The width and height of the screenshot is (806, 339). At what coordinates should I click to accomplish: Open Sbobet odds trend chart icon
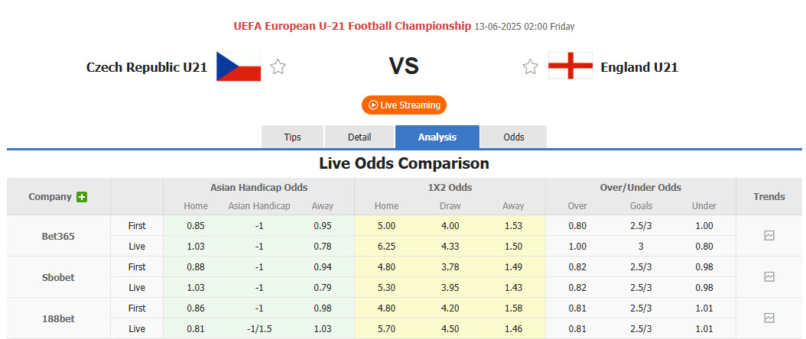click(x=769, y=277)
